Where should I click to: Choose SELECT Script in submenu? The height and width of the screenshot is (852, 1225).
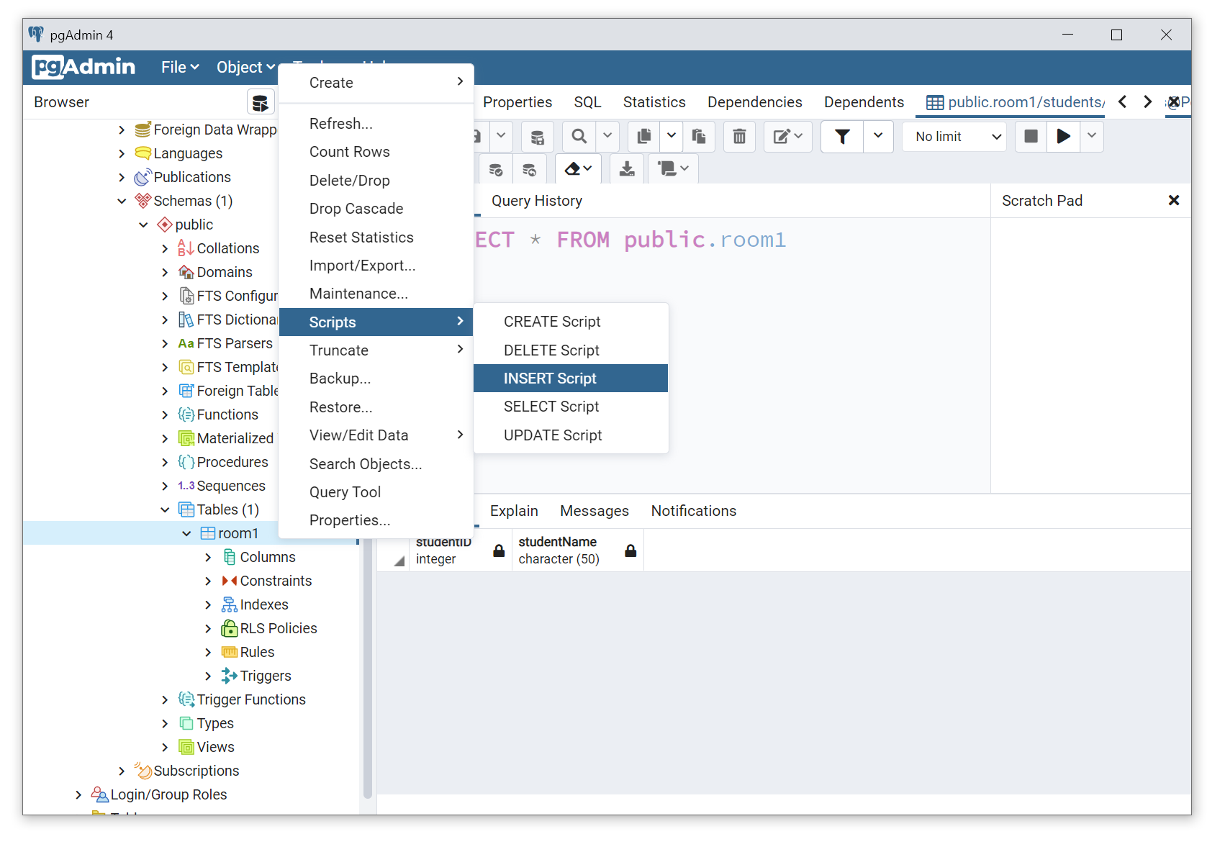click(571, 407)
